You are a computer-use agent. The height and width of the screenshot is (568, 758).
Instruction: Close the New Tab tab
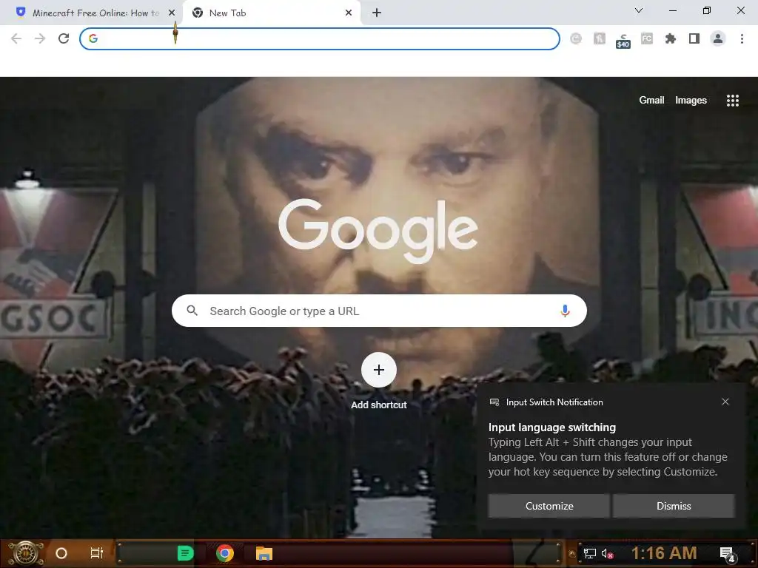click(x=349, y=13)
